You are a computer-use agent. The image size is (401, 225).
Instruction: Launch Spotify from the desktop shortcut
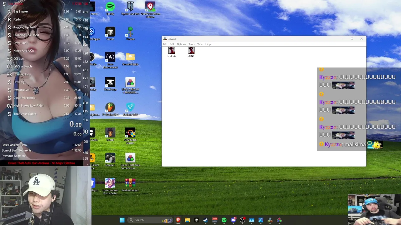point(110,8)
